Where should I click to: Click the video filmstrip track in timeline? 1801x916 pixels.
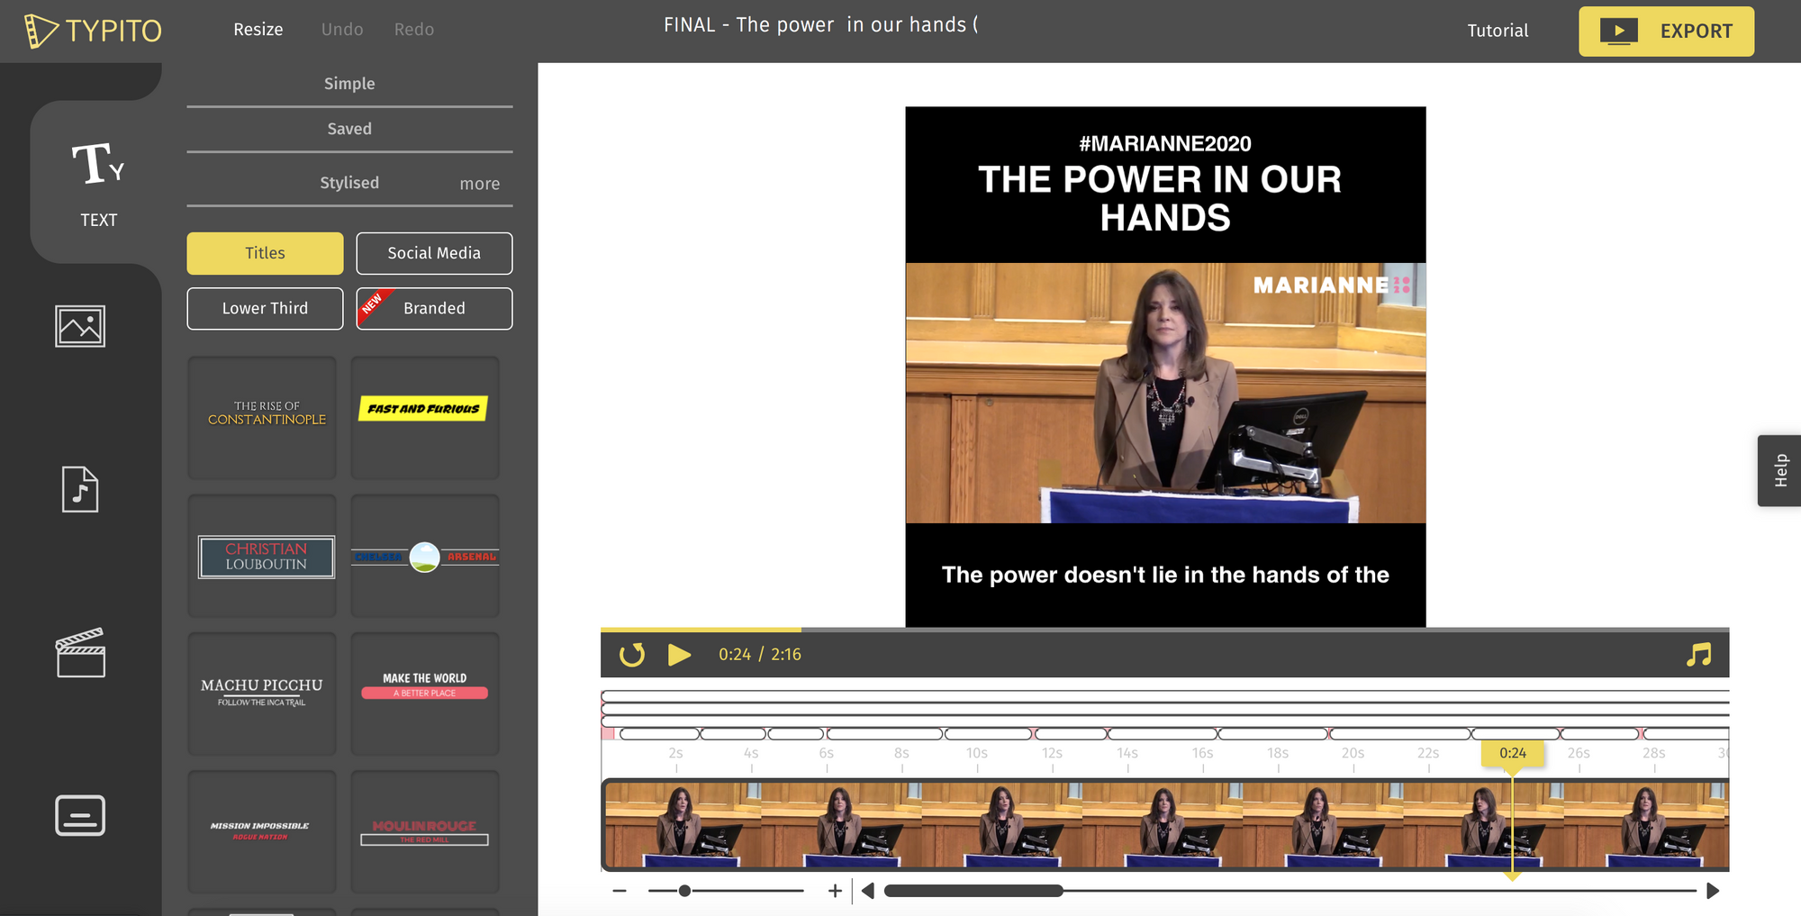point(1165,825)
